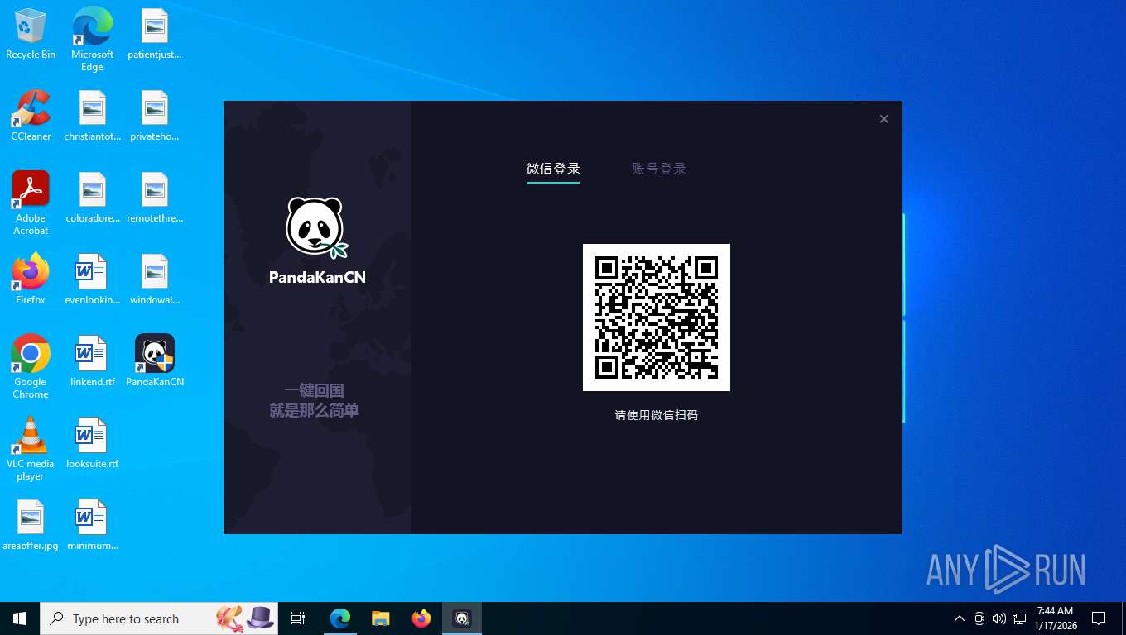Image resolution: width=1126 pixels, height=635 pixels.
Task: Open Google Chrome desktop shortcut
Action: [31, 367]
